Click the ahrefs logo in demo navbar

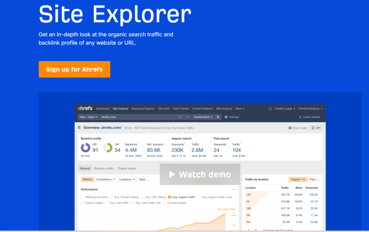[85, 108]
